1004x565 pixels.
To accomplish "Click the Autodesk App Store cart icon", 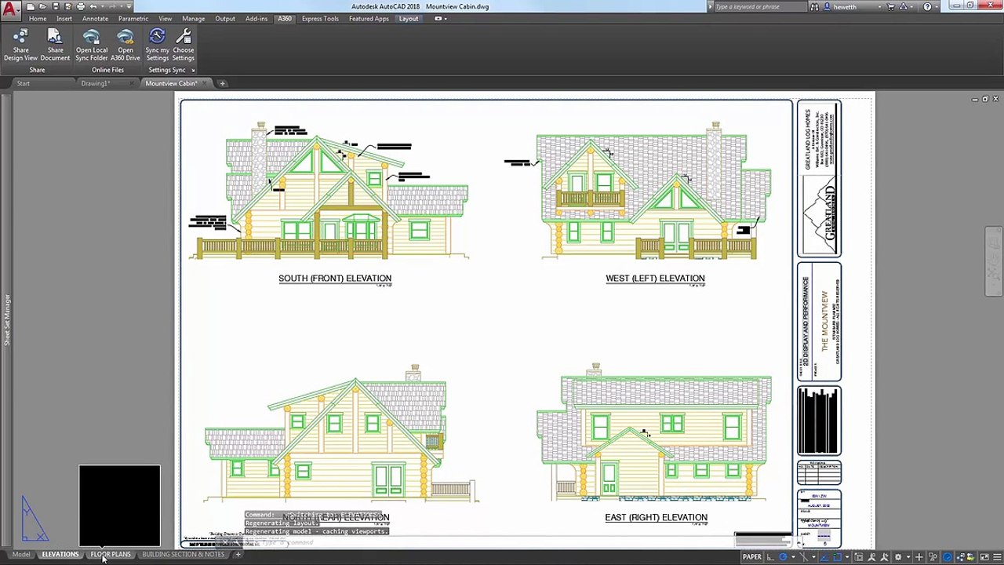I will (x=890, y=6).
